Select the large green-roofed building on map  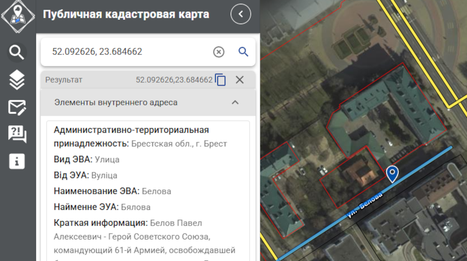click(386, 113)
